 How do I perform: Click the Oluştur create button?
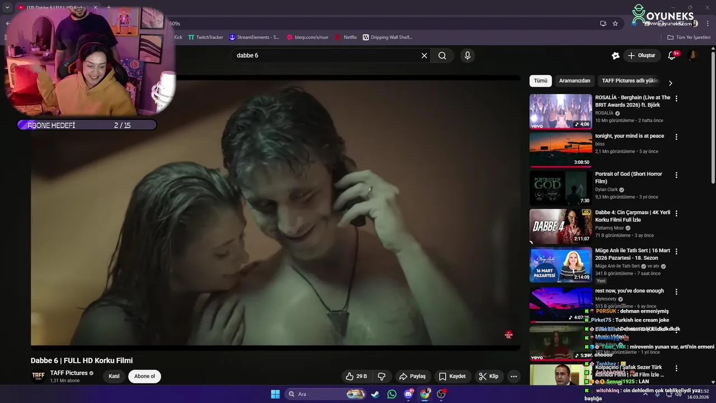[x=641, y=55]
